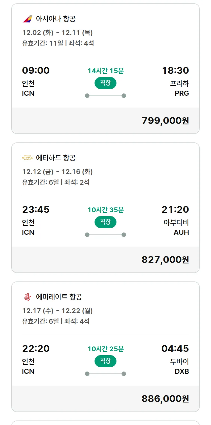The width and height of the screenshot is (211, 425).
Task: Click the route line of Prague flight
Action: (x=105, y=96)
